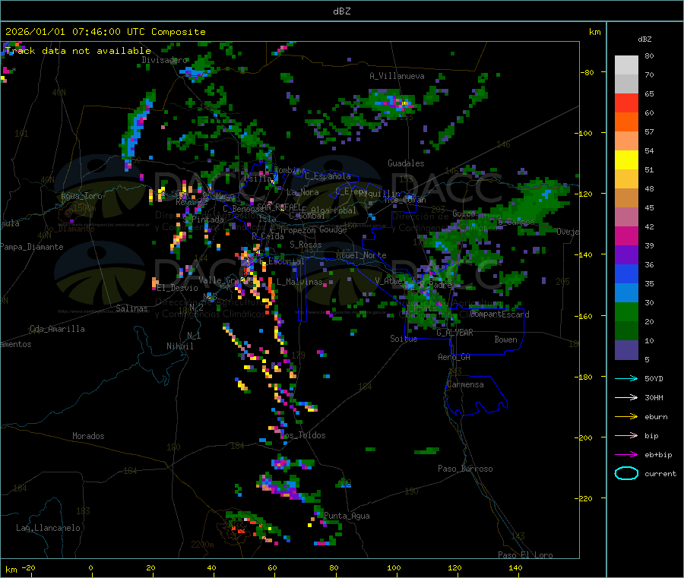The image size is (684, 578).
Task: Click the 'Pampa_Diamante' map label
Action: tap(32, 247)
